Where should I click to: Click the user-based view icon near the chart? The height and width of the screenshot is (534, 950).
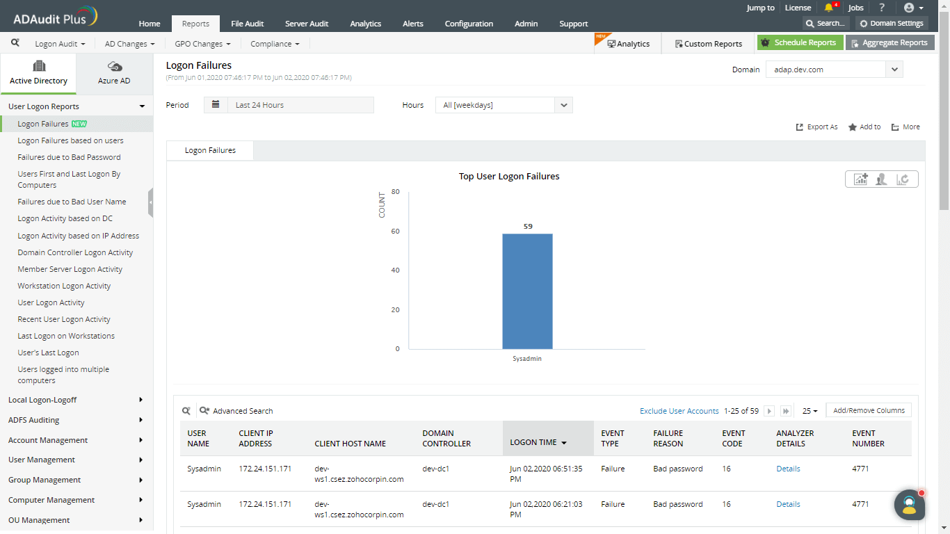tap(881, 179)
